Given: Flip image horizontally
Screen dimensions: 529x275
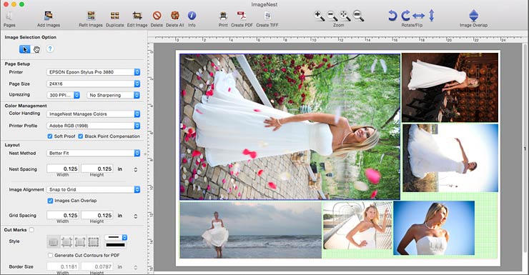Looking at the screenshot, I should (x=418, y=16).
